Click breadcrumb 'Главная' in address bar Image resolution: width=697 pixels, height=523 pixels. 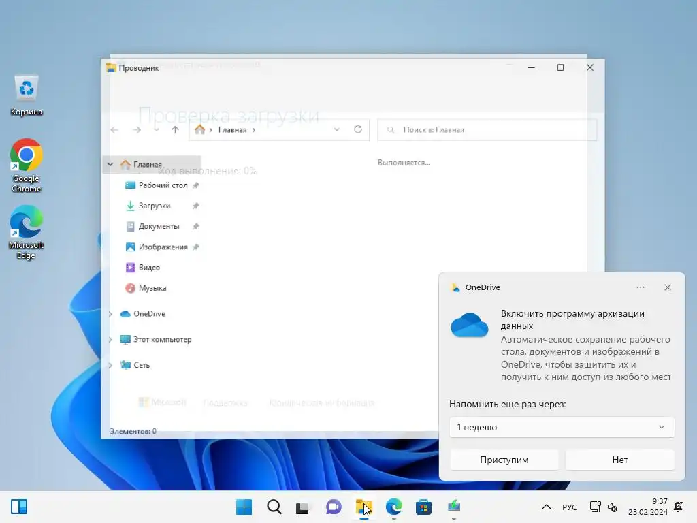[x=232, y=130]
